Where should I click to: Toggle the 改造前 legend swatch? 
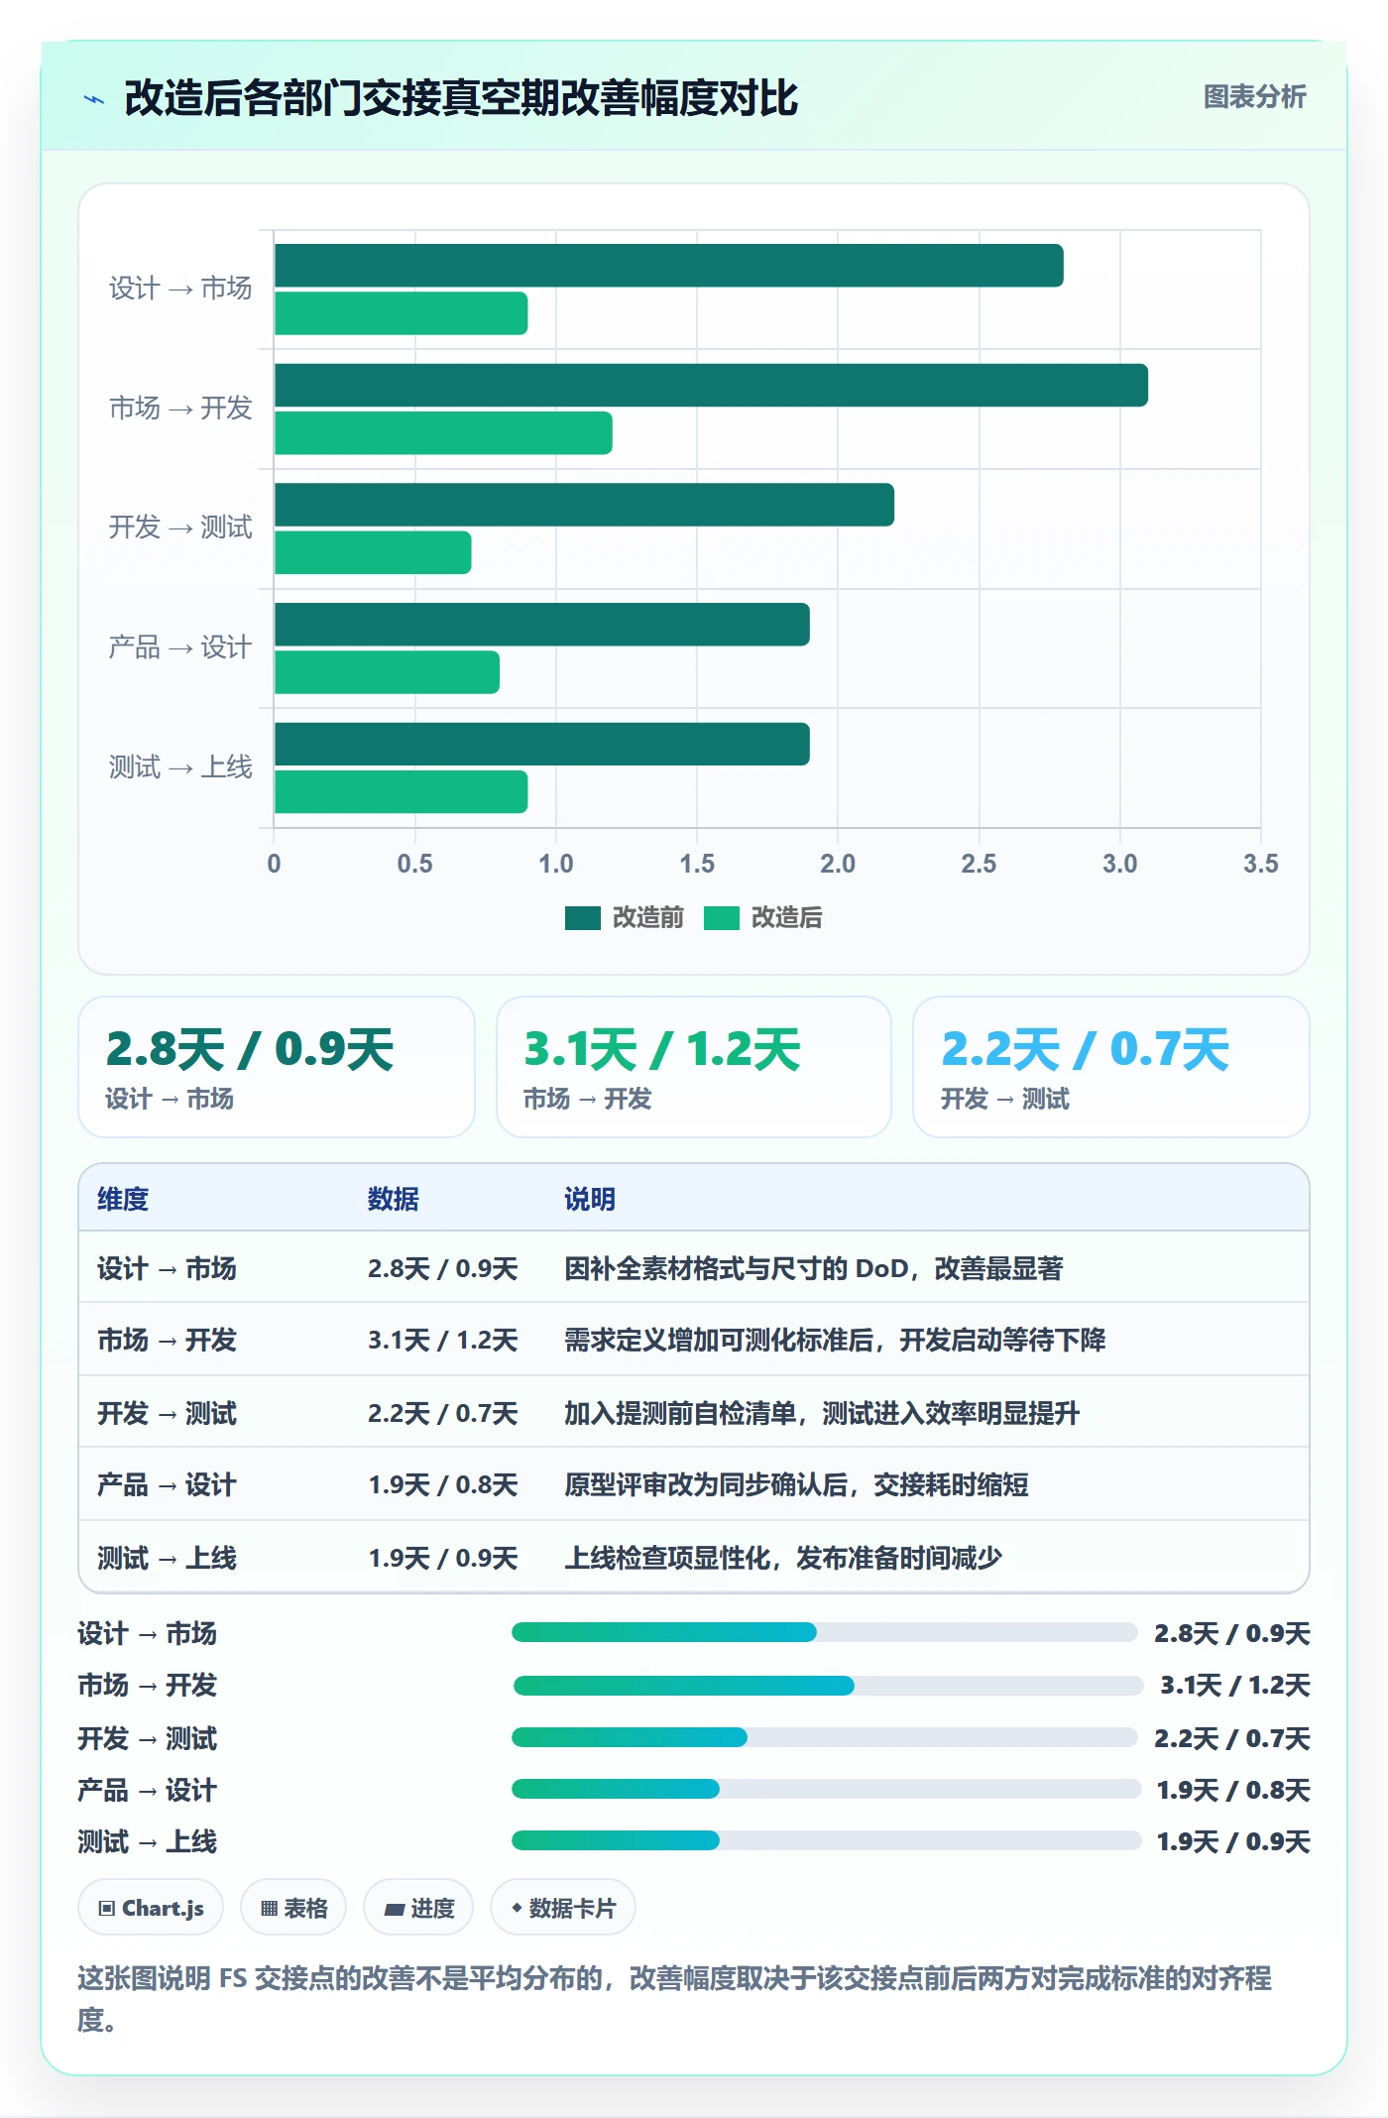point(583,918)
